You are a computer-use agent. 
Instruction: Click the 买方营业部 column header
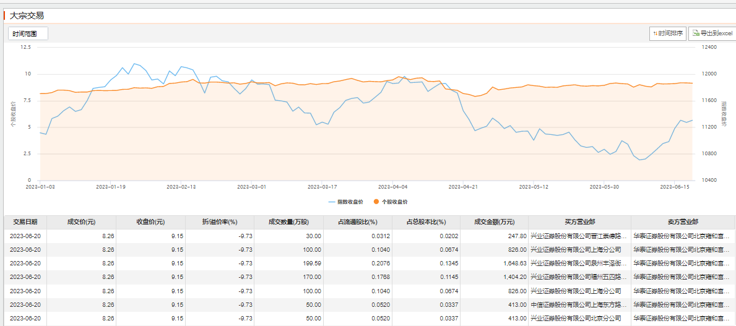coord(579,222)
